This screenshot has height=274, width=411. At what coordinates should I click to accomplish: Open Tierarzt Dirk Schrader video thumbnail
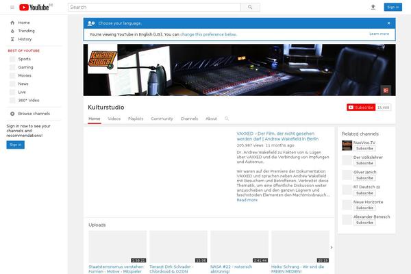click(178, 247)
